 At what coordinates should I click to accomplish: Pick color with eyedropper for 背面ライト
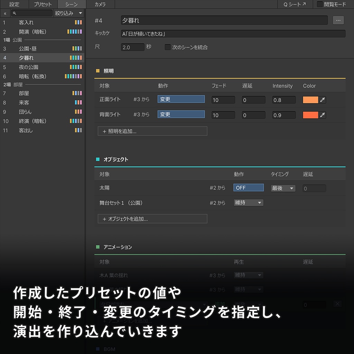[323, 115]
